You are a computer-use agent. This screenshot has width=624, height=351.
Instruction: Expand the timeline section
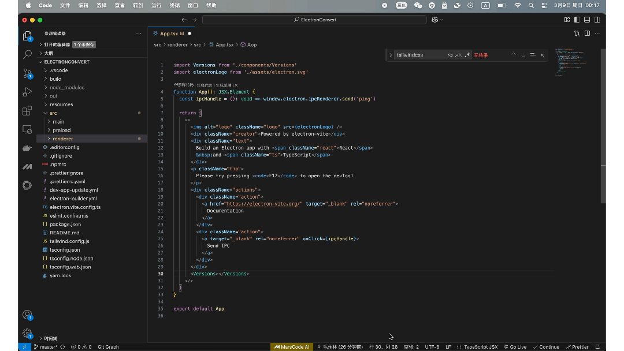40,338
